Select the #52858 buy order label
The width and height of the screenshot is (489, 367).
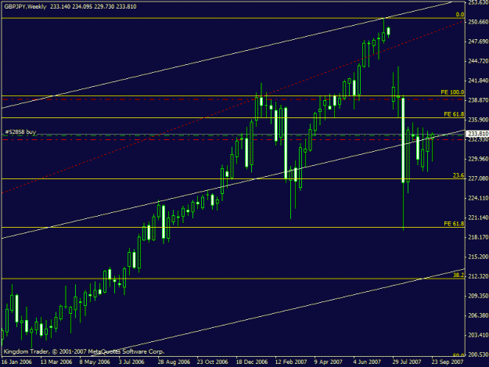coord(20,132)
